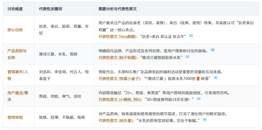This screenshot has width=262, height=130.
Task: Select the 核心功效 row label
Action: point(15,30)
